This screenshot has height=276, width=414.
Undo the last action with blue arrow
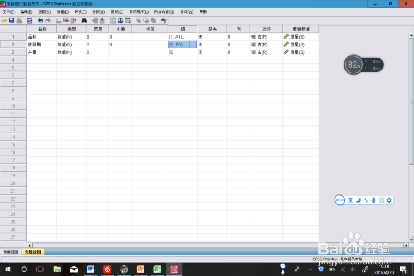[x=41, y=21]
